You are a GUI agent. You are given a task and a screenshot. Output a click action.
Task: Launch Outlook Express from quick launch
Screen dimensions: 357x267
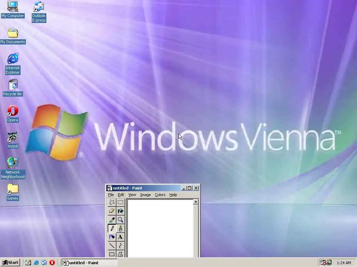pos(44,263)
